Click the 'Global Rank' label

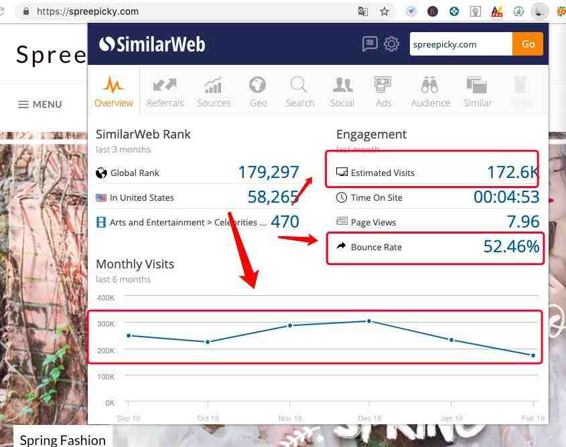pos(135,173)
